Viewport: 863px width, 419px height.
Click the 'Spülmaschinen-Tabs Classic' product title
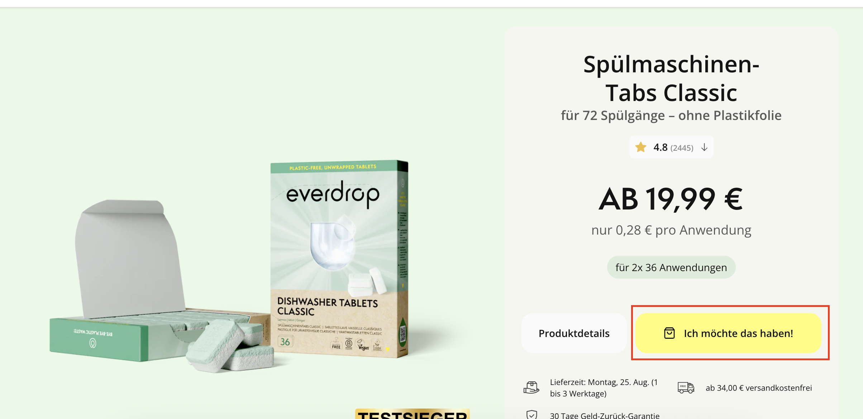click(671, 78)
